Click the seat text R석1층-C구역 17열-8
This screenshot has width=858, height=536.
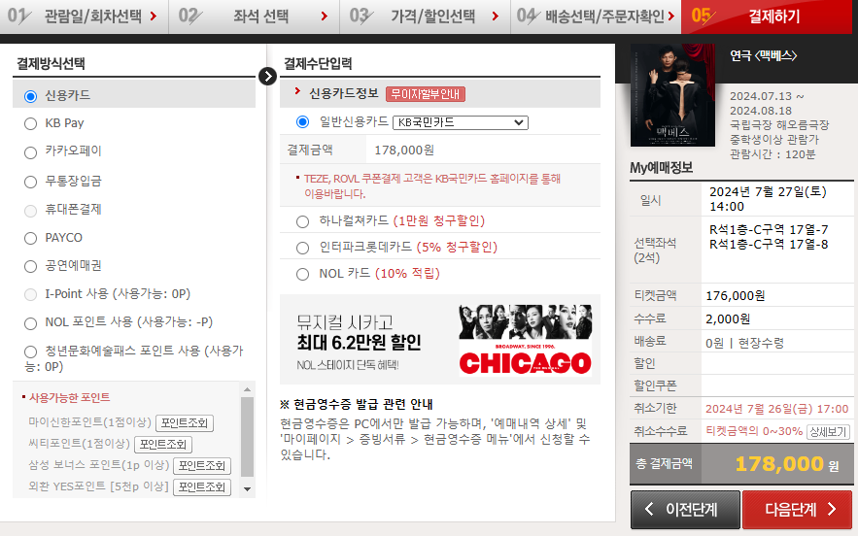(x=769, y=244)
